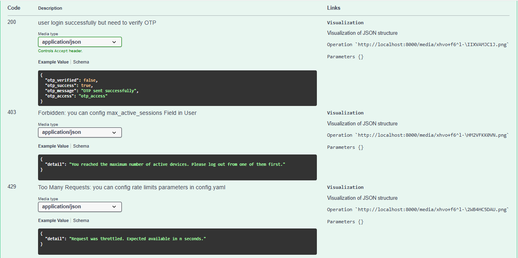Screen dimensions: 518x258
Task: Expand the media type dropdown for response 429
Action: [x=80, y=207]
